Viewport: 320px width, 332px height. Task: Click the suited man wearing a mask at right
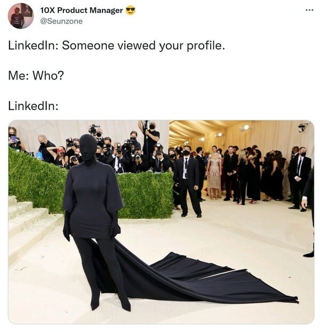[300, 177]
